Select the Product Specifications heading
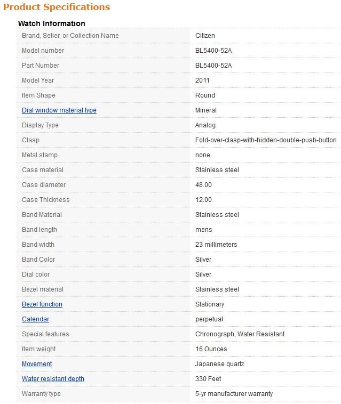Image resolution: width=341 pixels, height=404 pixels. (57, 7)
